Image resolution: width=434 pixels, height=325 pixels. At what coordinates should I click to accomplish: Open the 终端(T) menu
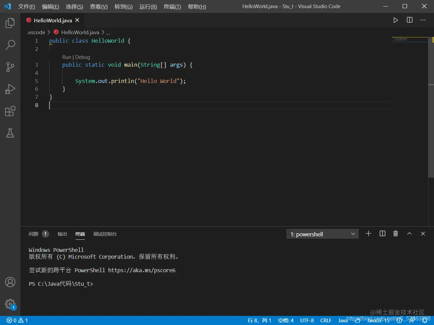[172, 6]
